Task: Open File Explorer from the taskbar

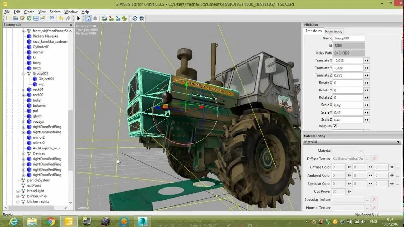Action: [32, 222]
